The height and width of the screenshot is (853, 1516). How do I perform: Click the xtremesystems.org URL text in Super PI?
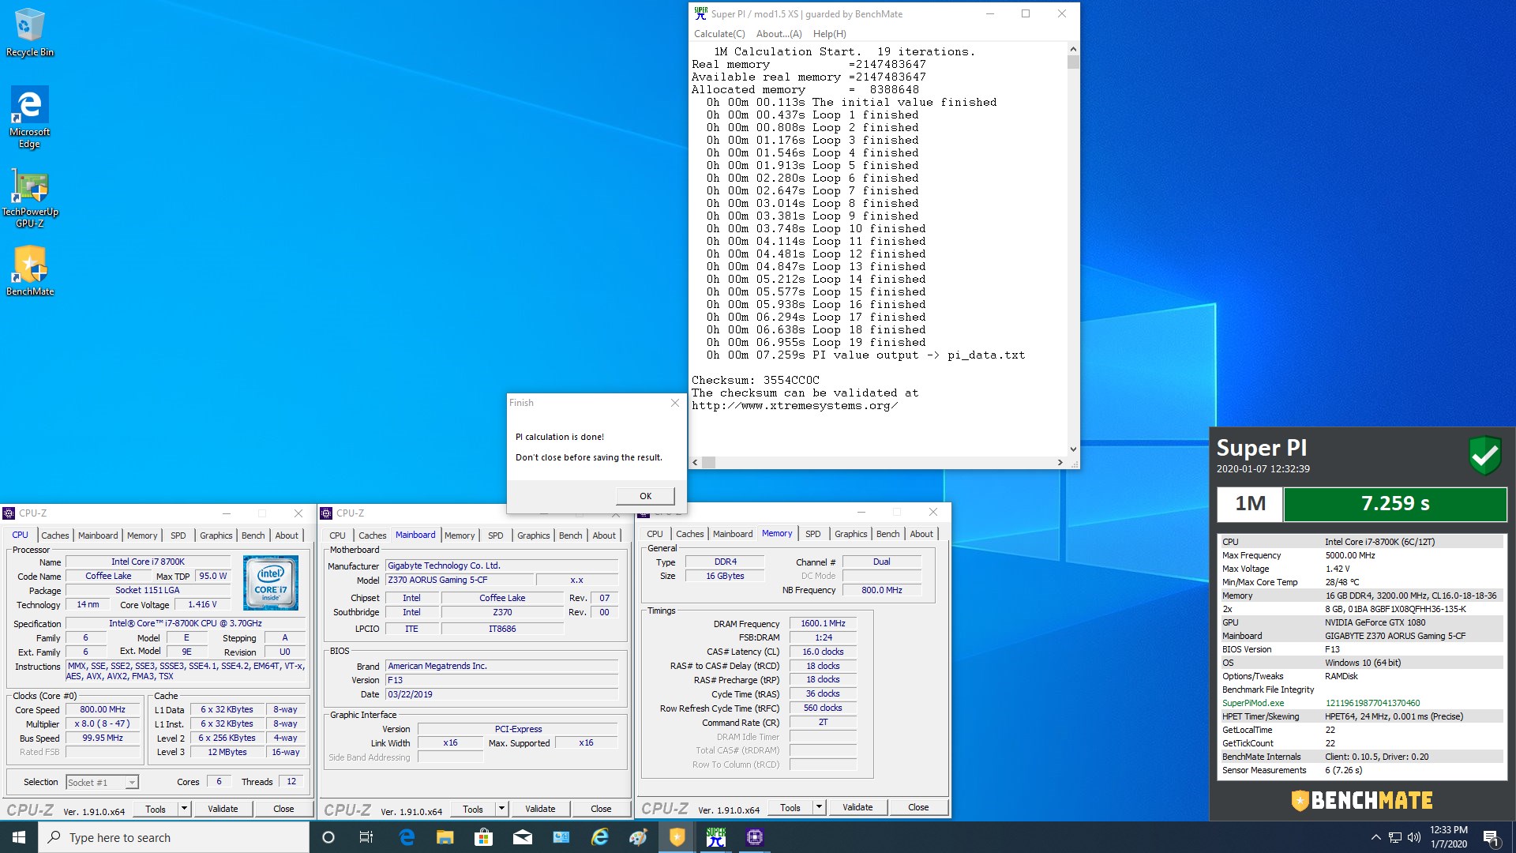(x=794, y=405)
